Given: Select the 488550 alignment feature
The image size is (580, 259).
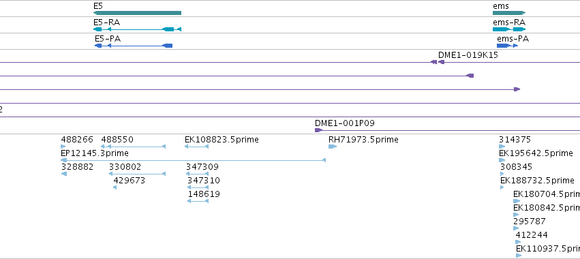Looking at the screenshot, I should (133, 147).
